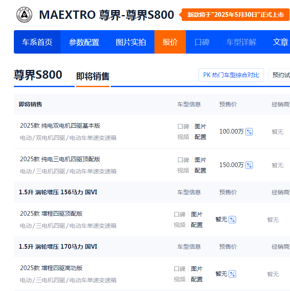Click the 预约试驾 button
The width and height of the screenshot is (290, 291).
pos(280,75)
